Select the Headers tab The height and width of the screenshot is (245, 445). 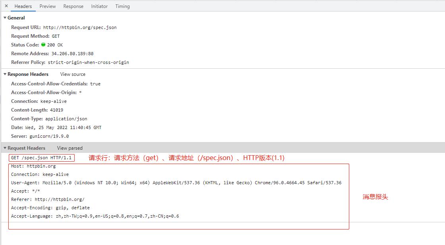point(23,6)
